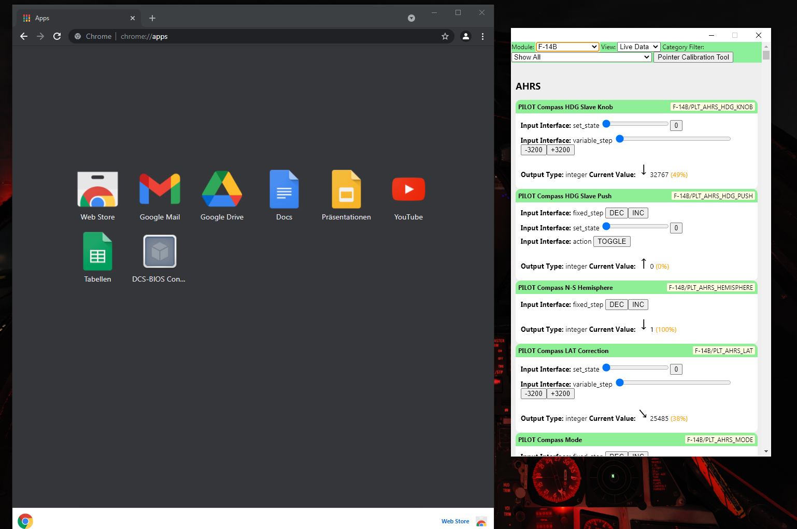Viewport: 797px width, 529px height.
Task: Click the Pointer Calibration Tool button
Action: (x=693, y=57)
